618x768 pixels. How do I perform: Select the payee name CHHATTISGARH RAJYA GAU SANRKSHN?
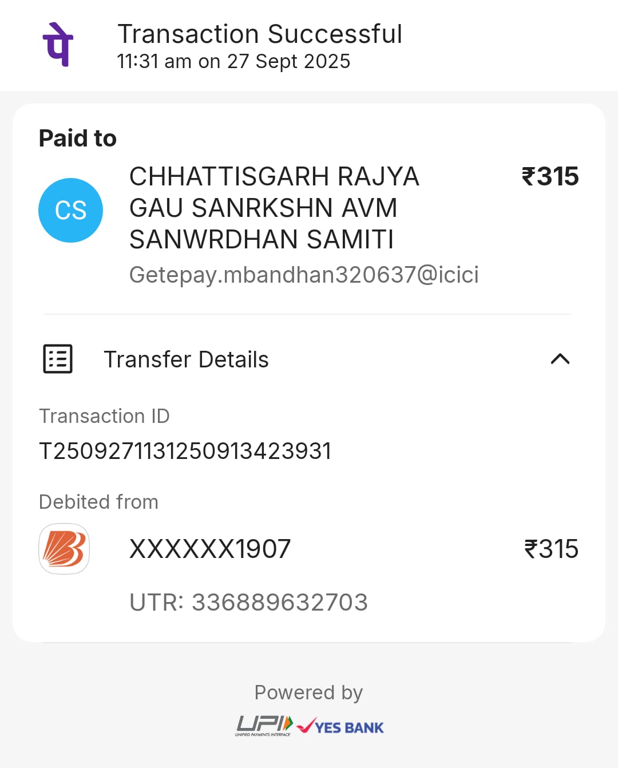(274, 207)
